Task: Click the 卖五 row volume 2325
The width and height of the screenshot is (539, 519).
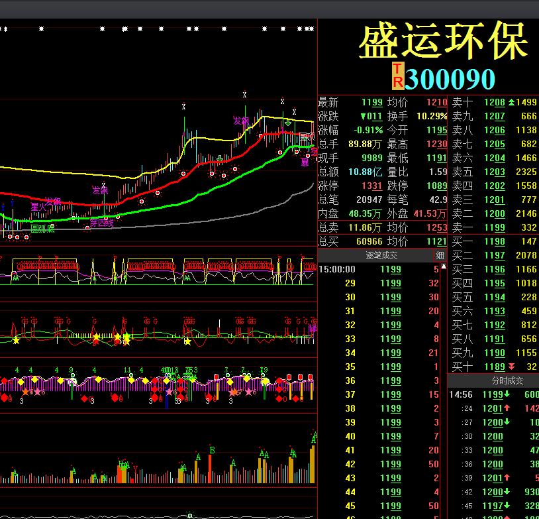Action: coord(526,172)
